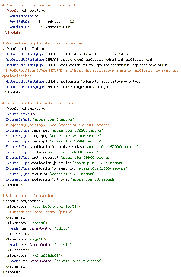Click the ExpiresDefault 'access plus 5 seconds' string
181x277 pixels.
click(x=54, y=119)
